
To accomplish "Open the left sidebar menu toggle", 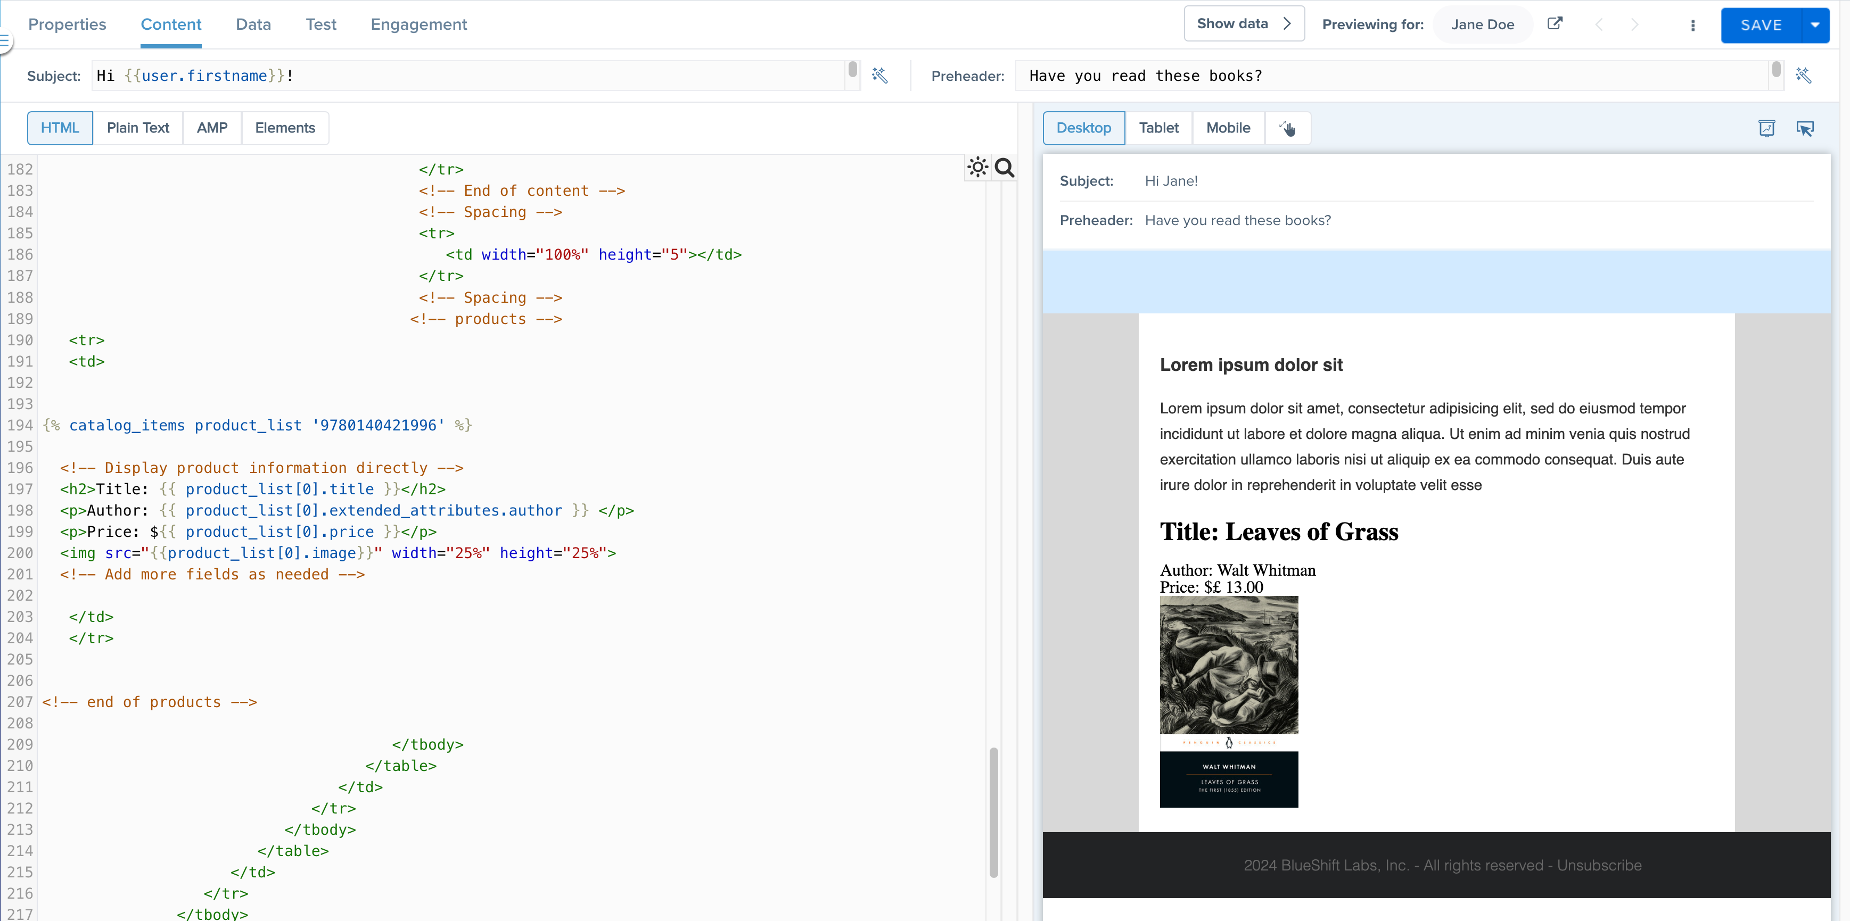I will (5, 42).
